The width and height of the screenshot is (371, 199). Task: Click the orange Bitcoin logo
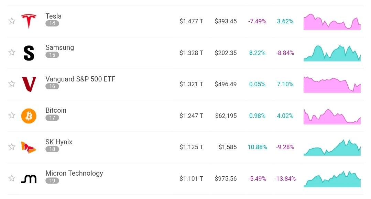(29, 116)
